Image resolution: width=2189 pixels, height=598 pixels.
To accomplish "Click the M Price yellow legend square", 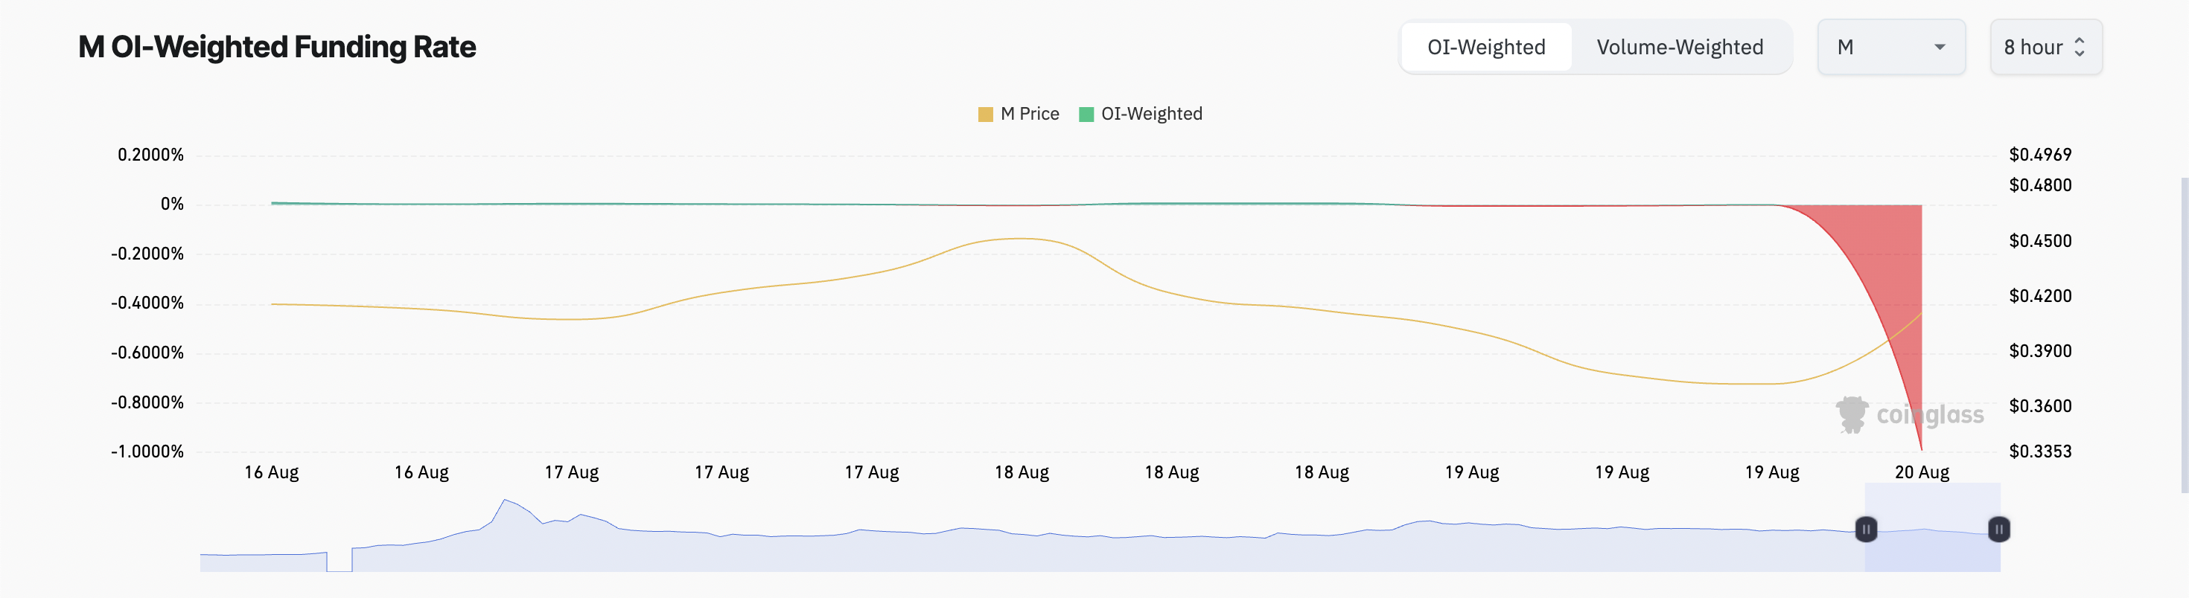I will tap(986, 113).
